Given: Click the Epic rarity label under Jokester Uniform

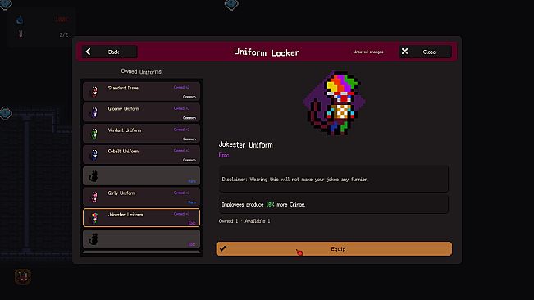Looking at the screenshot, I should (x=224, y=155).
